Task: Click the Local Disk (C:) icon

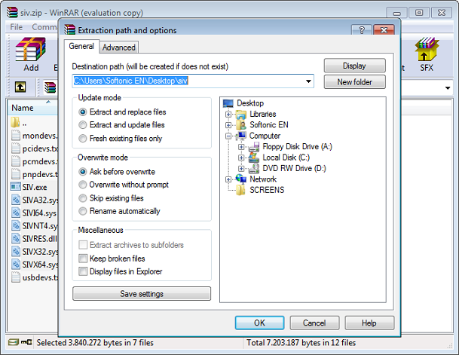Action: click(254, 158)
